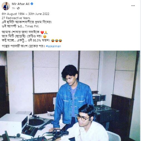Click the 1h post timestamp
The height and width of the screenshot is (141, 141).
[x=13, y=8]
